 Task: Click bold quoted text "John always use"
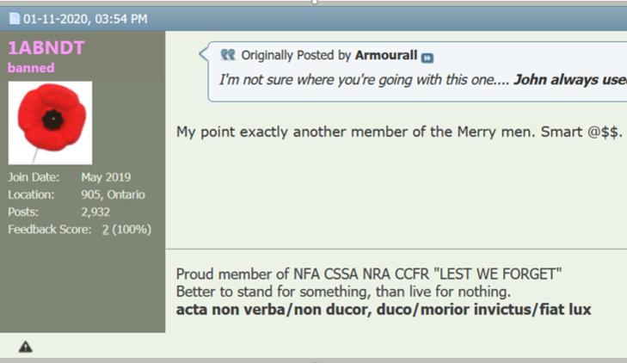[x=569, y=80]
